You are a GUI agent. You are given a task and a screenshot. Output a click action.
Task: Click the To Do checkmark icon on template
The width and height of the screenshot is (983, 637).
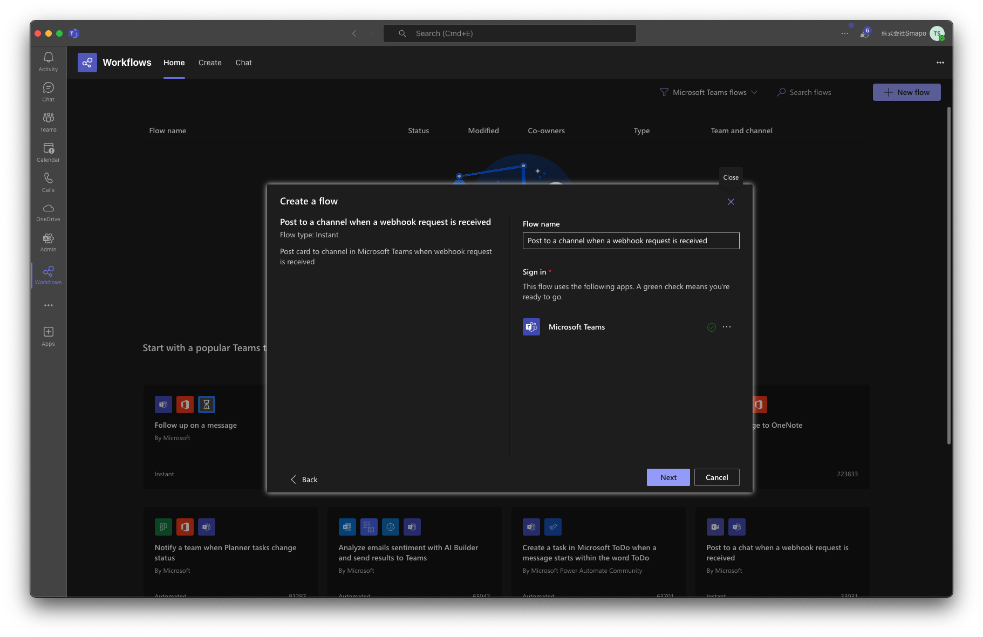click(x=553, y=527)
